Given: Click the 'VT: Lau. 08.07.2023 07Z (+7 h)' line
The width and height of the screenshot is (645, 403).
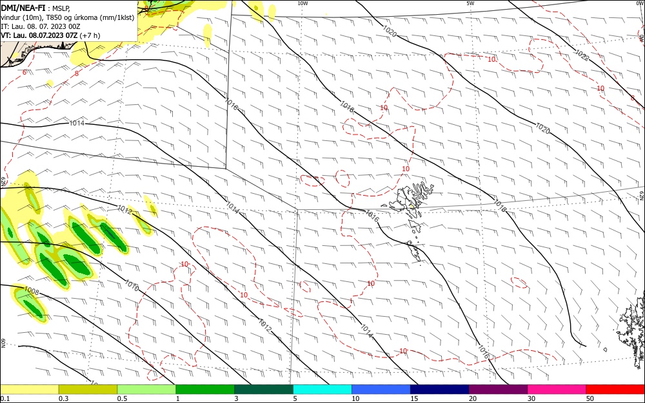Looking at the screenshot, I should coord(50,35).
